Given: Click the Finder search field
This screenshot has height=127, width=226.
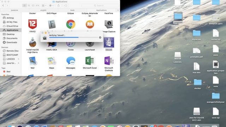Looking at the screenshot, I should pyautogui.click(x=100, y=6).
